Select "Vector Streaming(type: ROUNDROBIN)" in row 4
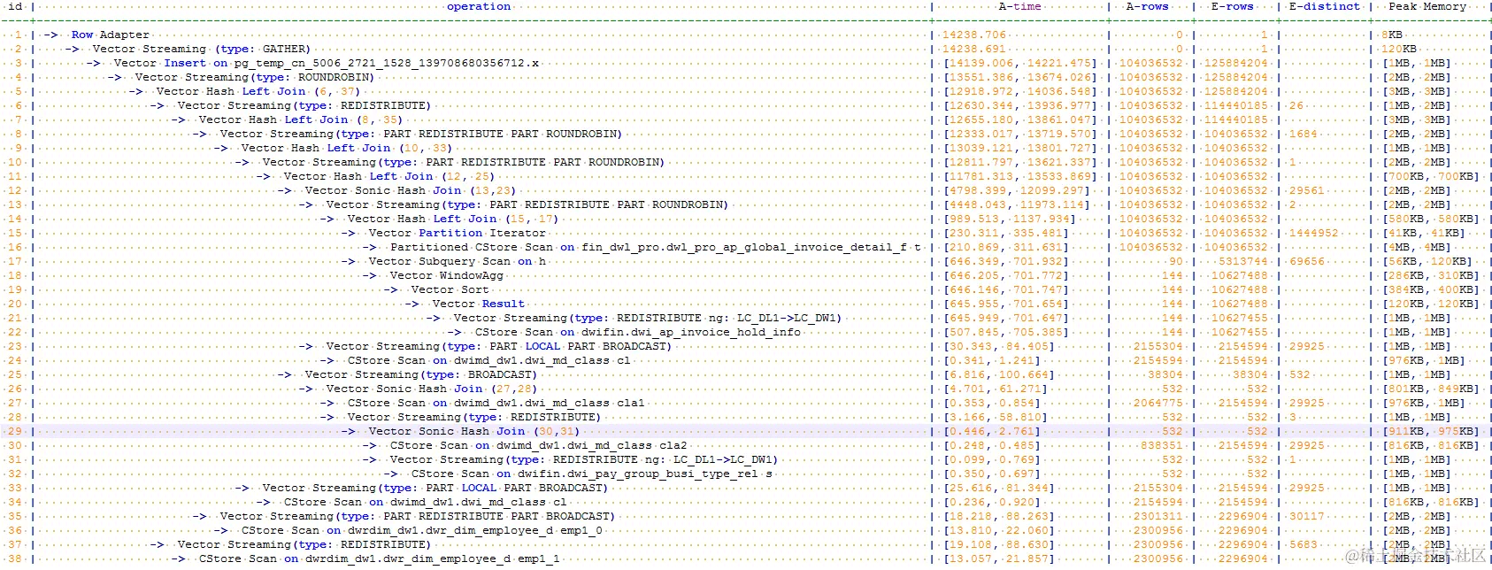This screenshot has width=1492, height=570. point(255,77)
